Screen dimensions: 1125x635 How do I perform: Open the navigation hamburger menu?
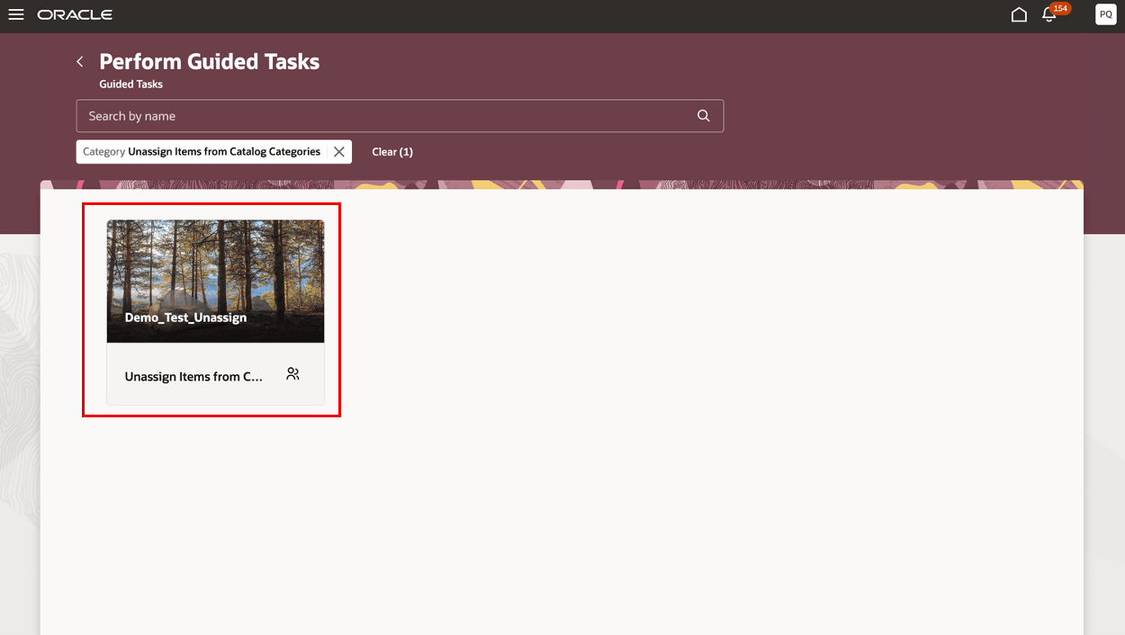pyautogui.click(x=16, y=13)
